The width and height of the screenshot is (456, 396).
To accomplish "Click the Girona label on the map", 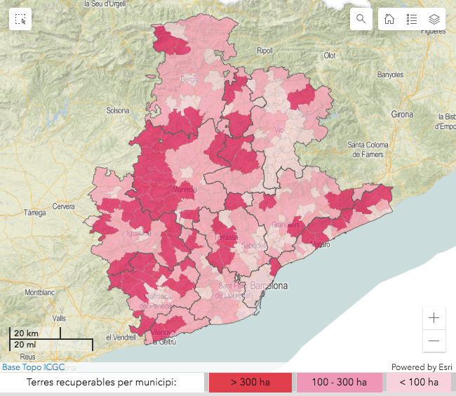I will tap(402, 114).
